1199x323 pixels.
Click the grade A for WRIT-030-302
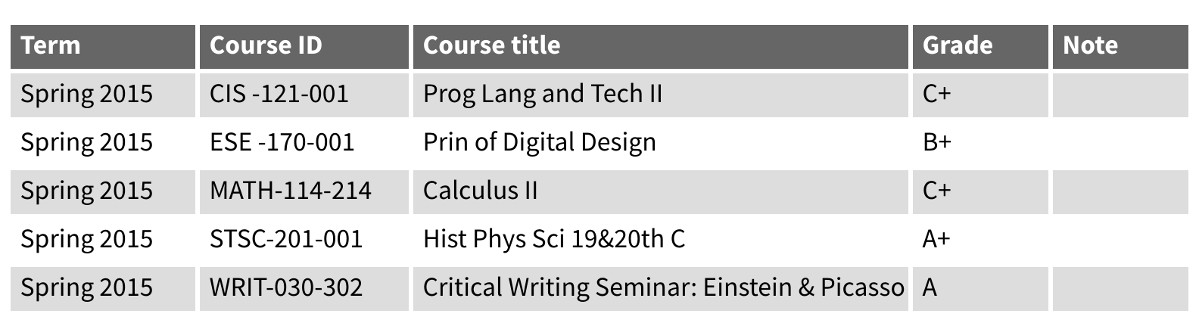930,287
